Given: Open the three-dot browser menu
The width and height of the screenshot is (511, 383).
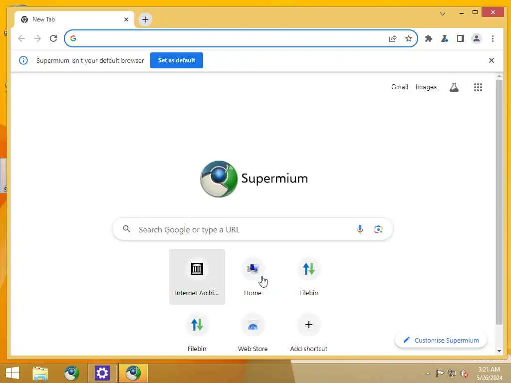Looking at the screenshot, I should tap(493, 38).
